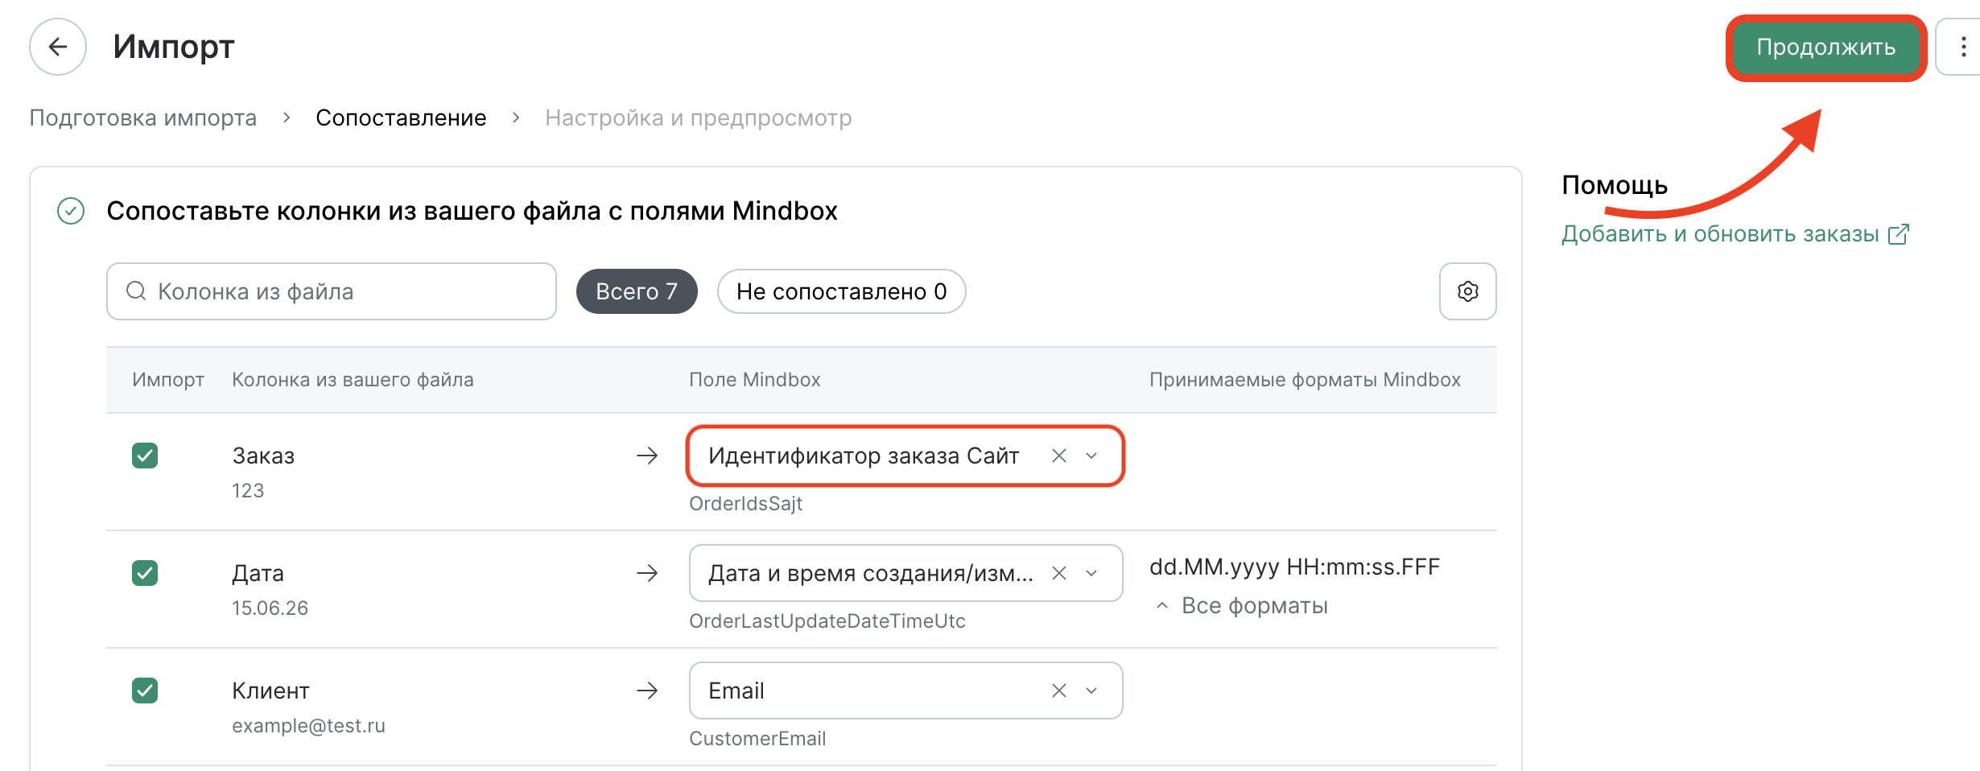Collapse the Все форматы list
The height and width of the screenshot is (771, 1980).
[1243, 605]
